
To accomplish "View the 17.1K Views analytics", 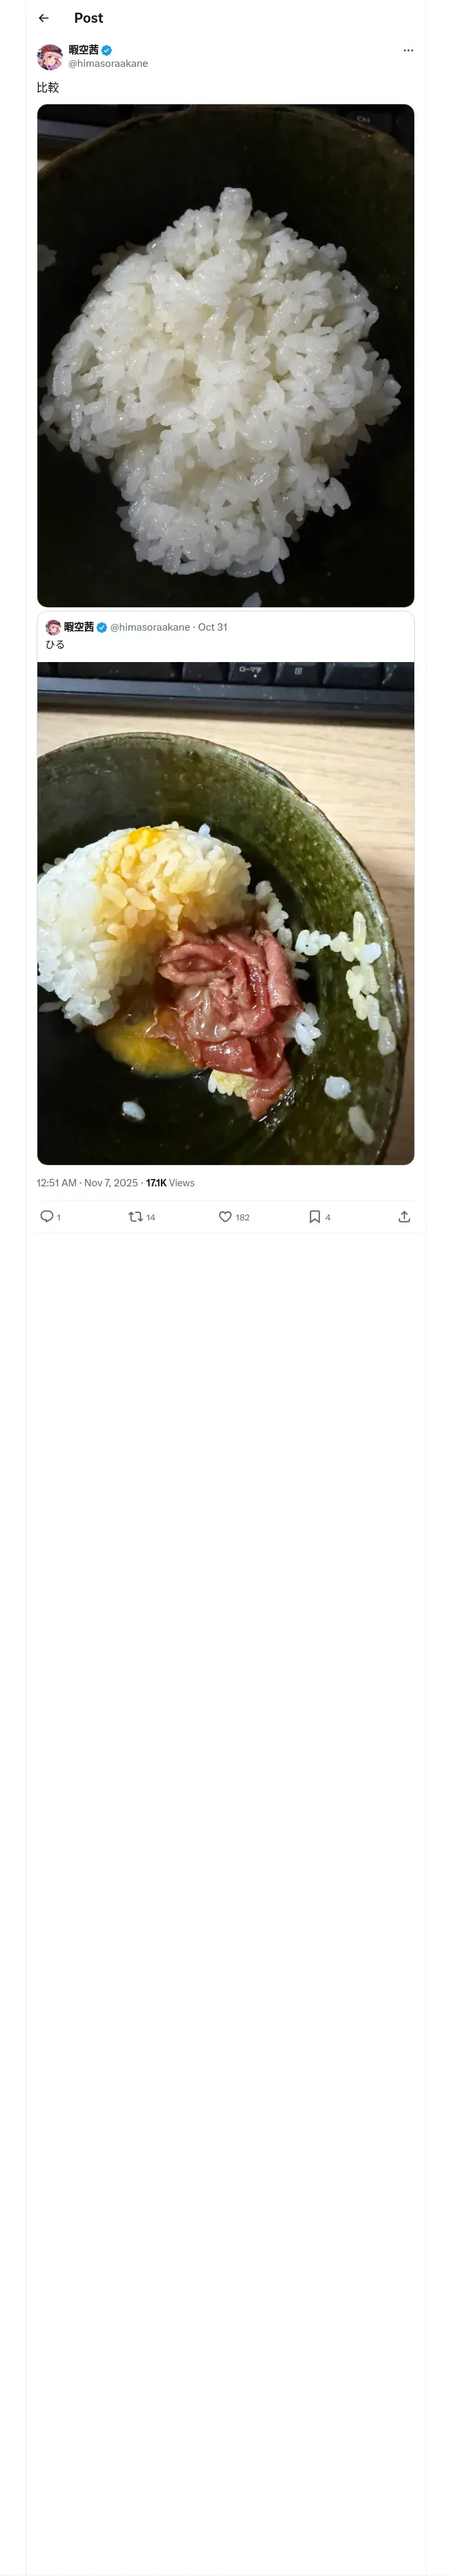I will 170,1182.
